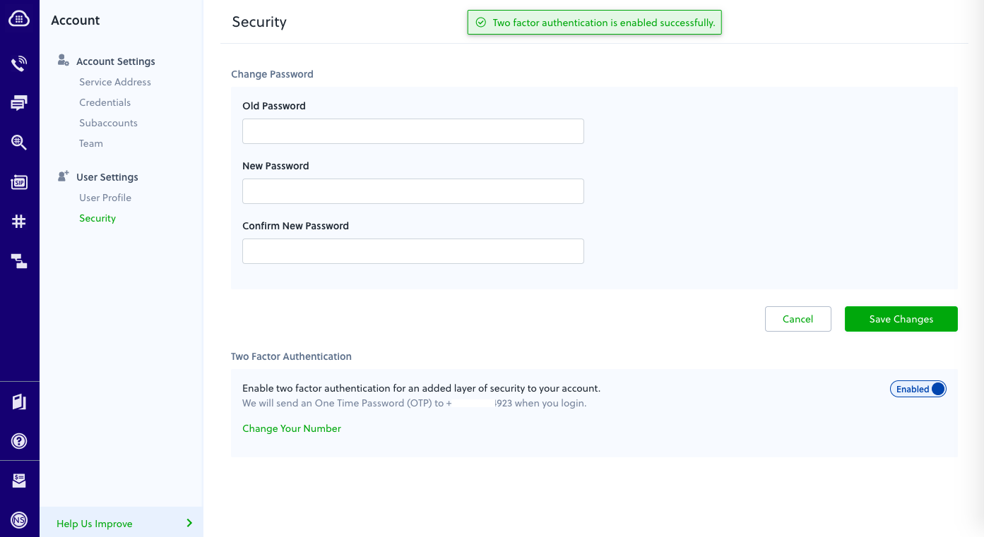Open the User Profile page

tap(105, 198)
